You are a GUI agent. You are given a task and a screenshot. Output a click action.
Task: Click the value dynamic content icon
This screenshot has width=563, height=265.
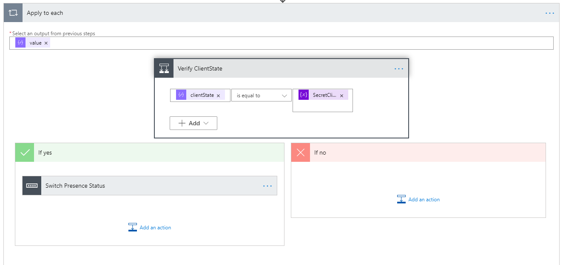click(20, 43)
